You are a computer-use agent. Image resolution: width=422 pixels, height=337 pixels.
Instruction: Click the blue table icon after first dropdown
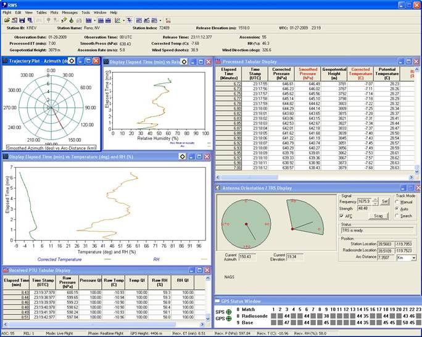click(x=101, y=20)
